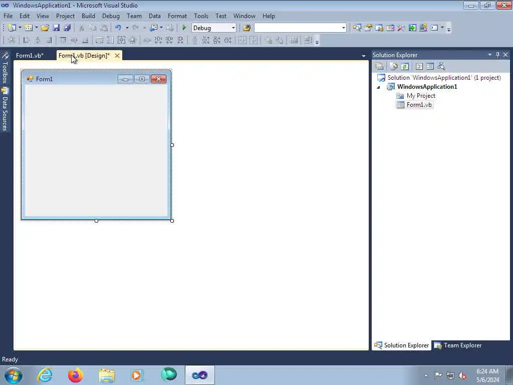The width and height of the screenshot is (513, 385).
Task: Click Show All Files in the Solution Explorer panel
Action: (x=394, y=67)
